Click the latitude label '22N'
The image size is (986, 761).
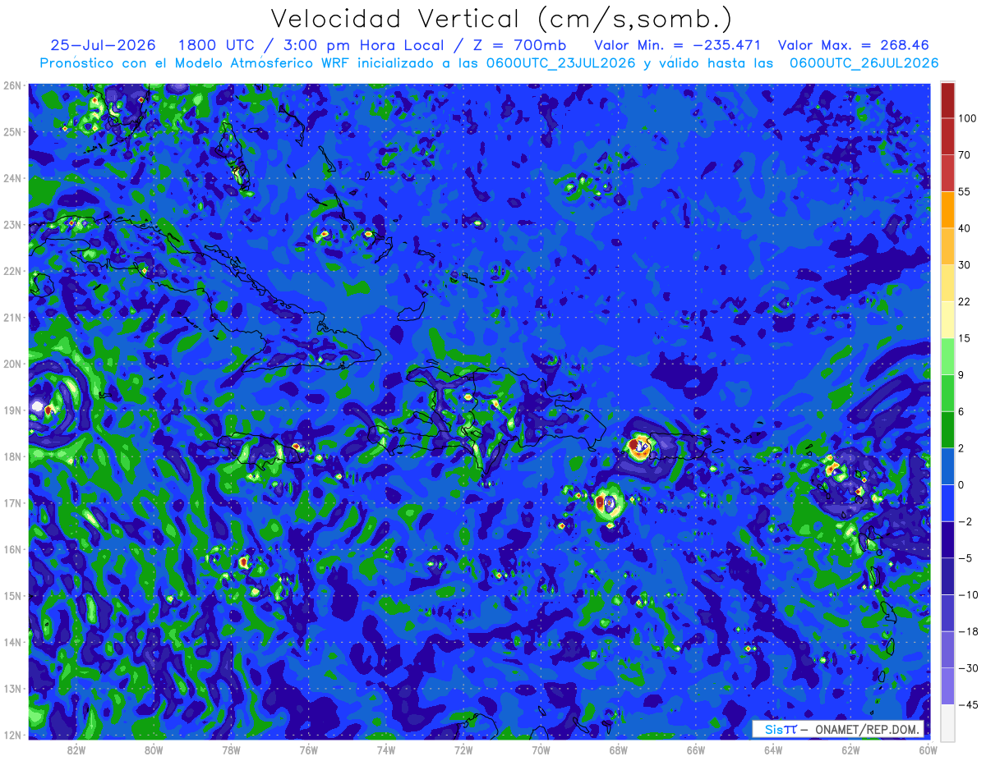(x=12, y=271)
